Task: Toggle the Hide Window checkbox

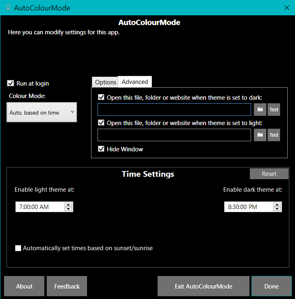Action: pyautogui.click(x=101, y=149)
